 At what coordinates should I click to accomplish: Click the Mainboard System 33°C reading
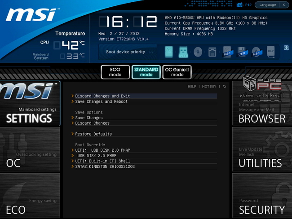[73, 56]
